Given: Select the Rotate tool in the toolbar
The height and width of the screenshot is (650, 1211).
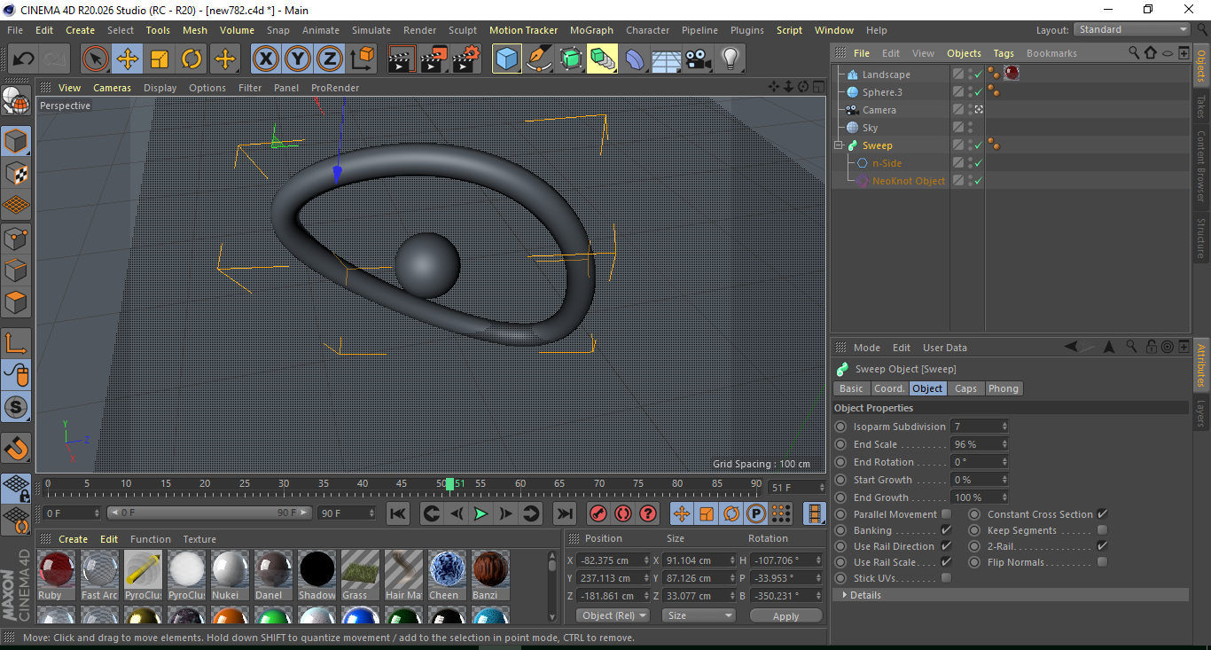Looking at the screenshot, I should pyautogui.click(x=192, y=59).
